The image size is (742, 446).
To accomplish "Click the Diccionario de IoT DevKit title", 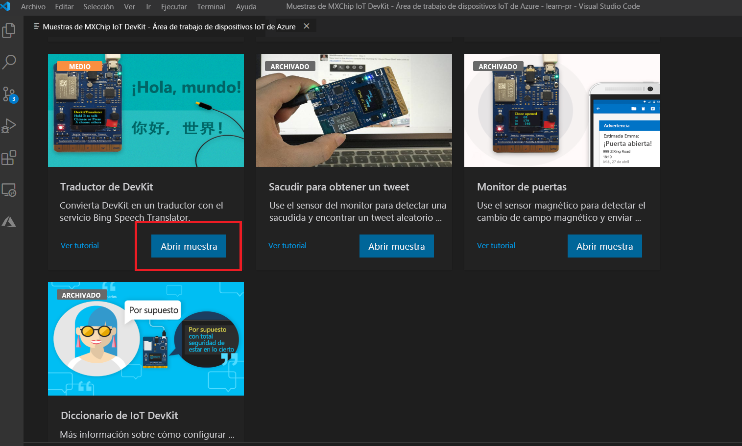I will 119,416.
